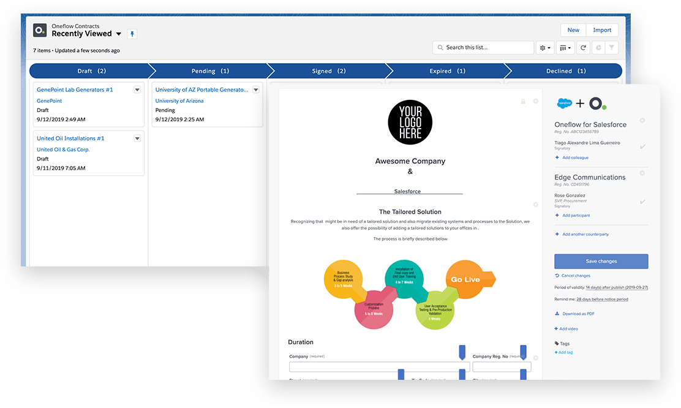Click the Oneflow logo in contract sidebar

coord(597,104)
